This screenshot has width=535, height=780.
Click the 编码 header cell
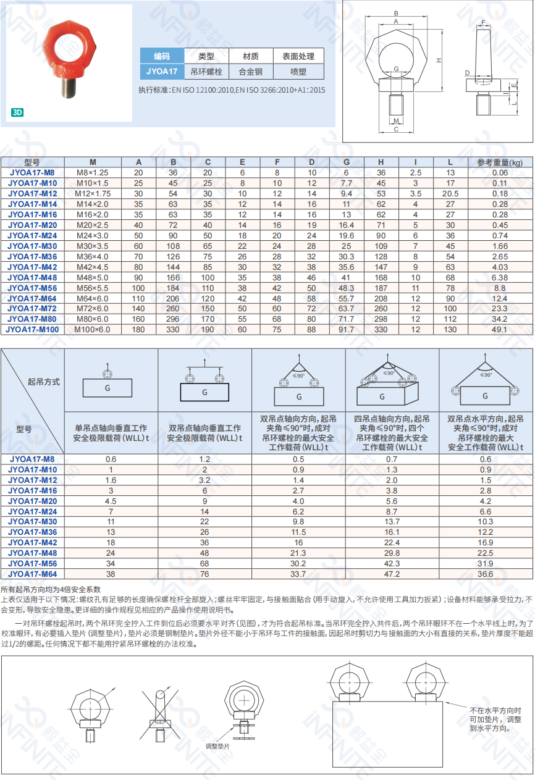click(x=162, y=56)
